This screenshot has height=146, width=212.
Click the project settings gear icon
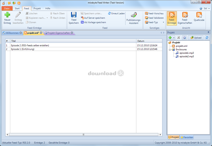click(x=184, y=38)
